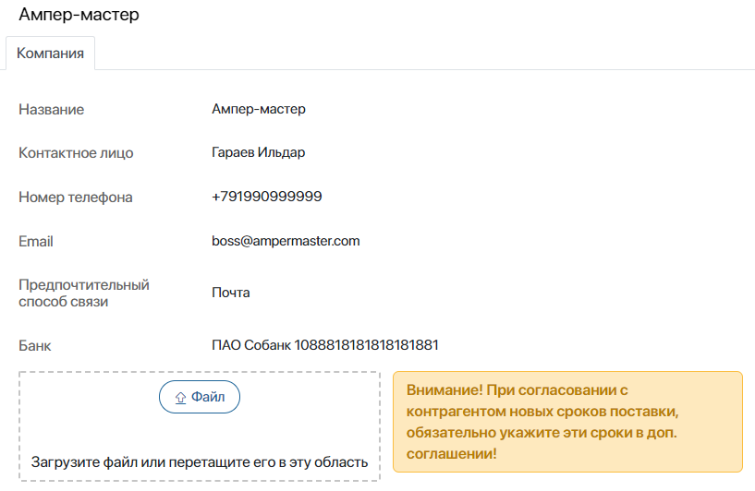Image resolution: width=755 pixels, height=491 pixels.
Task: Click the Email field label
Action: point(36,242)
